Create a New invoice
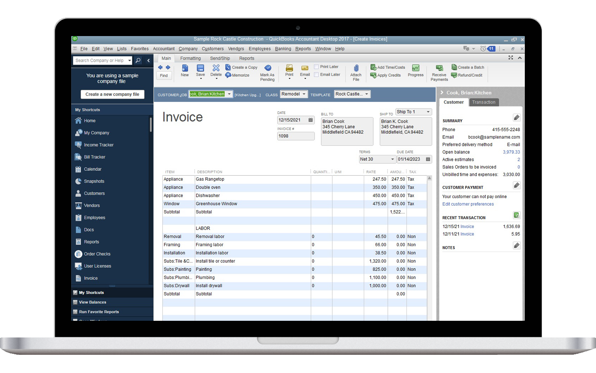596x373 pixels. pyautogui.click(x=185, y=71)
